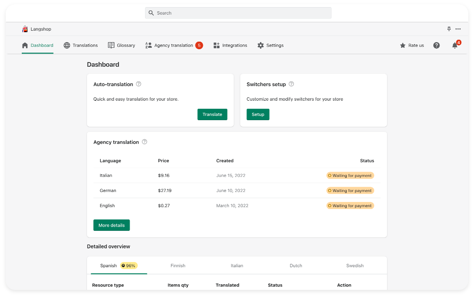The width and height of the screenshot is (474, 297).
Task: Click the date June 10, 2022
Action: click(x=231, y=191)
